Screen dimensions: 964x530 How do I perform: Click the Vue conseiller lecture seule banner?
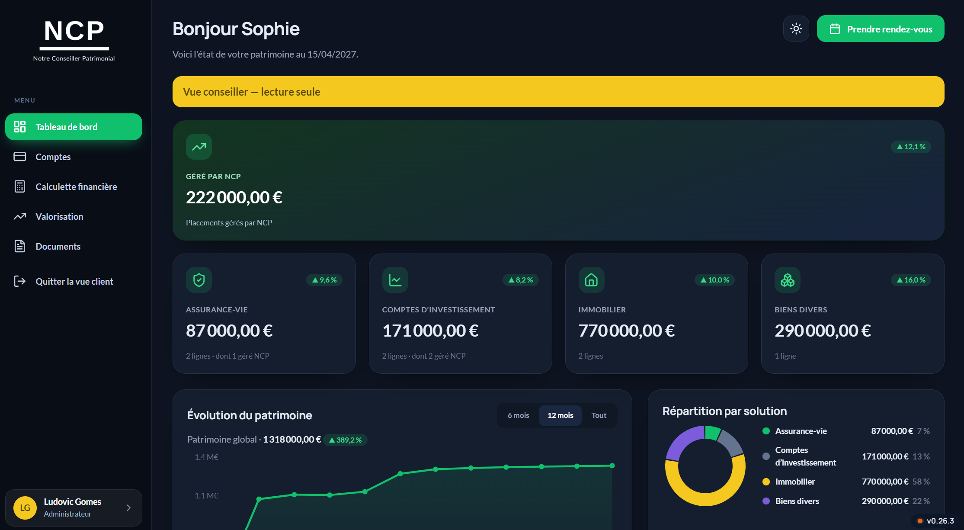558,92
